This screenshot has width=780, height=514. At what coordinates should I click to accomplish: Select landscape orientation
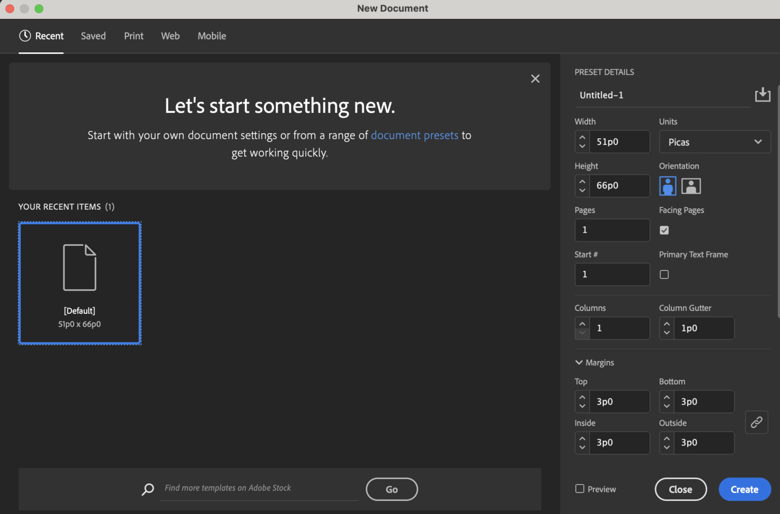(691, 186)
